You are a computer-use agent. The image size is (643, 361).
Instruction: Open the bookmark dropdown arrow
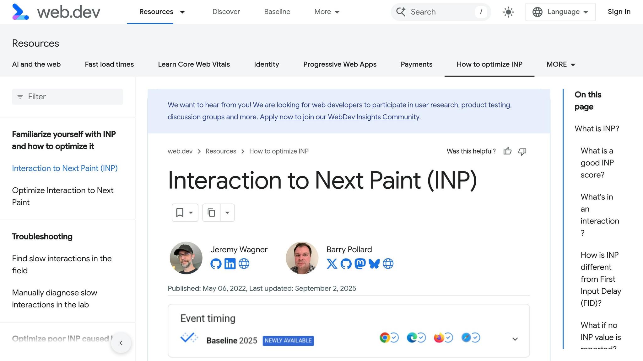tap(191, 212)
